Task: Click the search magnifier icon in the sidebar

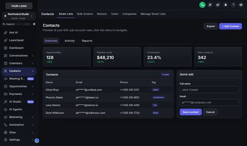Action: (4, 24)
